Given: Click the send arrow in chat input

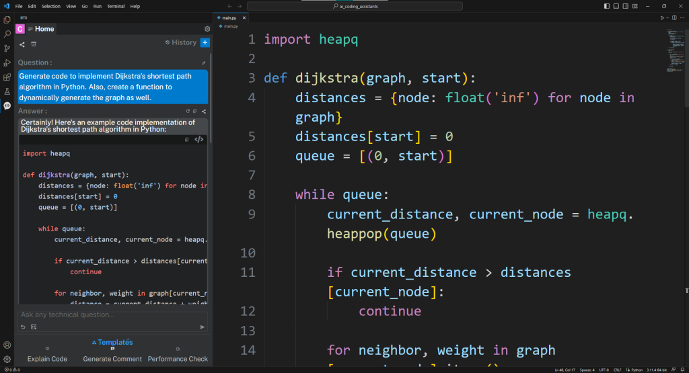Looking at the screenshot, I should (203, 327).
